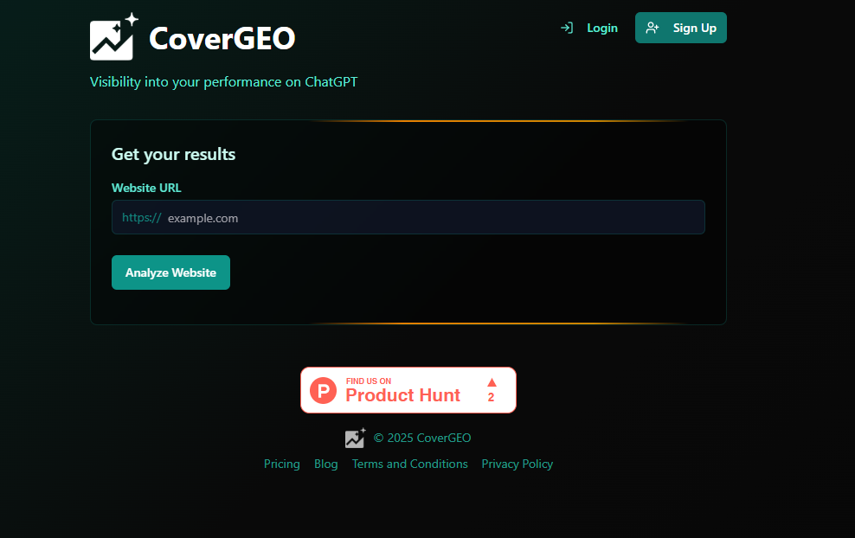Click the "© 2025 CoverGEO" copyright text
855x538 pixels.
(422, 438)
